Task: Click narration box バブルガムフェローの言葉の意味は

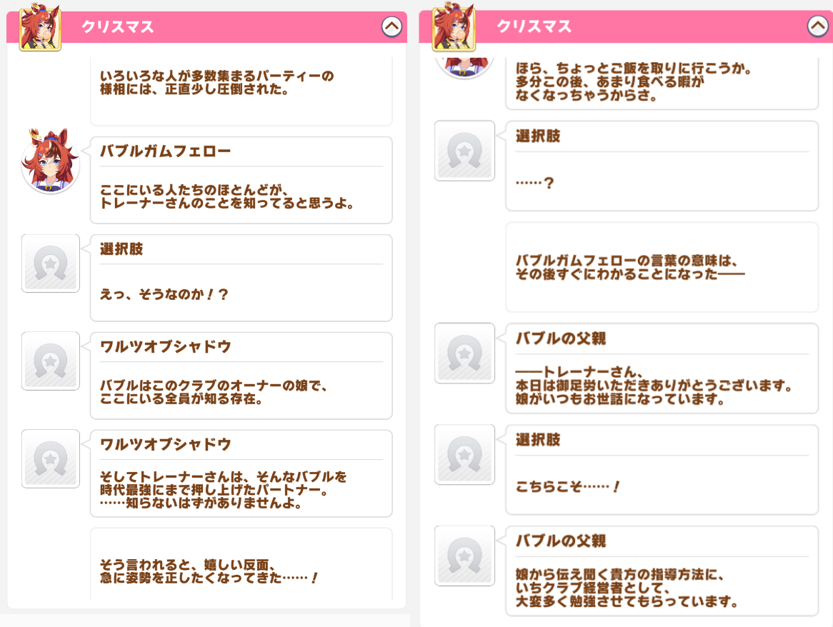Action: (x=662, y=268)
